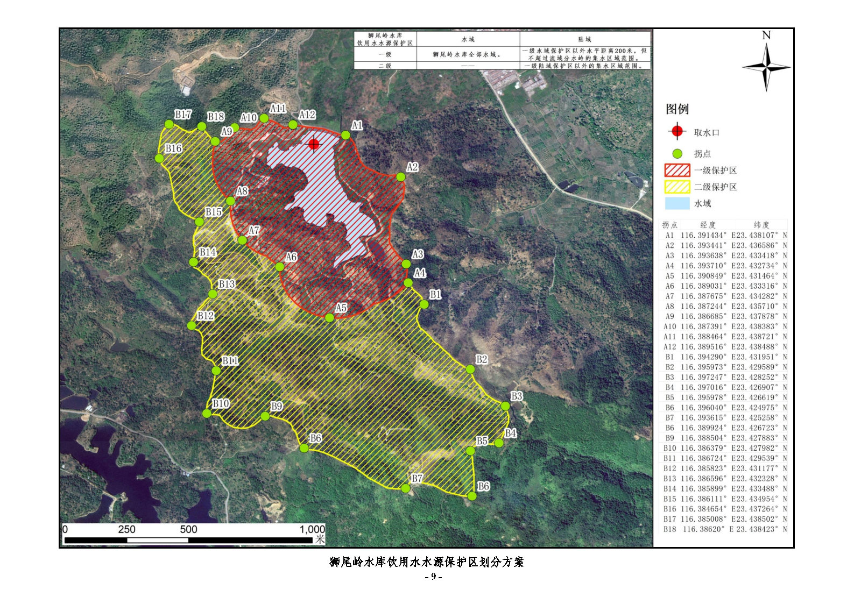This screenshot has height=604, width=854.
Task: Click the 取水口 legend symbol
Action: pos(677,131)
